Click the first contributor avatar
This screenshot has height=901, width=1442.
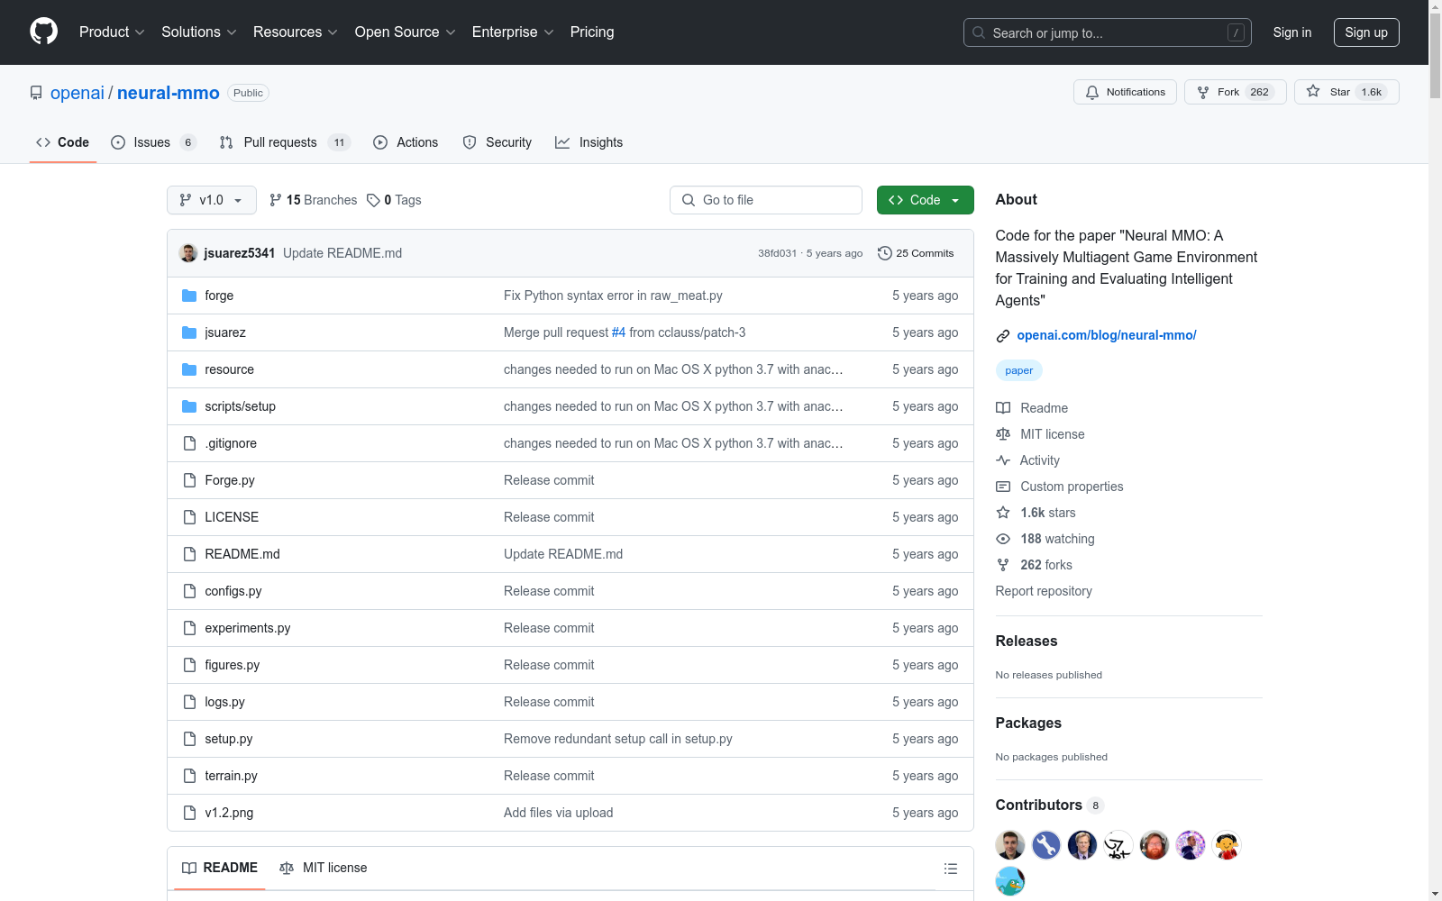(x=1010, y=845)
